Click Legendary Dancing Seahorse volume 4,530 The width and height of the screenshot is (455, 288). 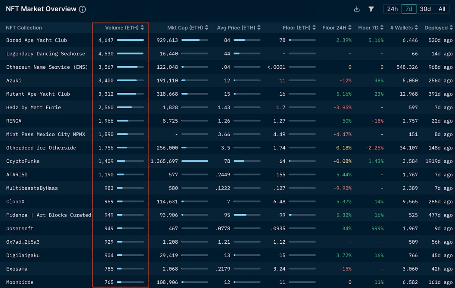pos(106,54)
